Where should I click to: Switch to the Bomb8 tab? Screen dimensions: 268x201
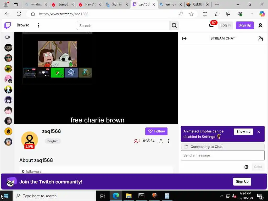click(63, 5)
